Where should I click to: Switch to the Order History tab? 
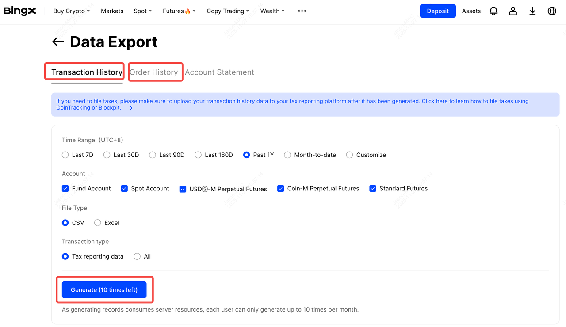coord(153,72)
